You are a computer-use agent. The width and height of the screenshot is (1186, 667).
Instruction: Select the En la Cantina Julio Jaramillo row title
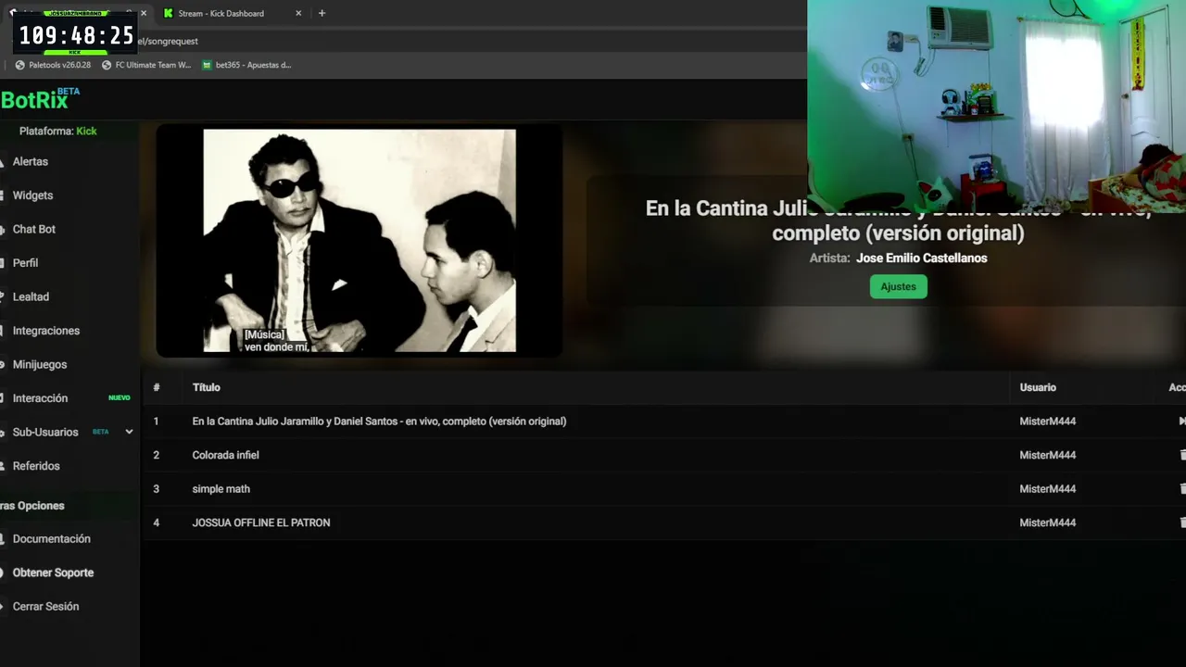click(x=379, y=422)
